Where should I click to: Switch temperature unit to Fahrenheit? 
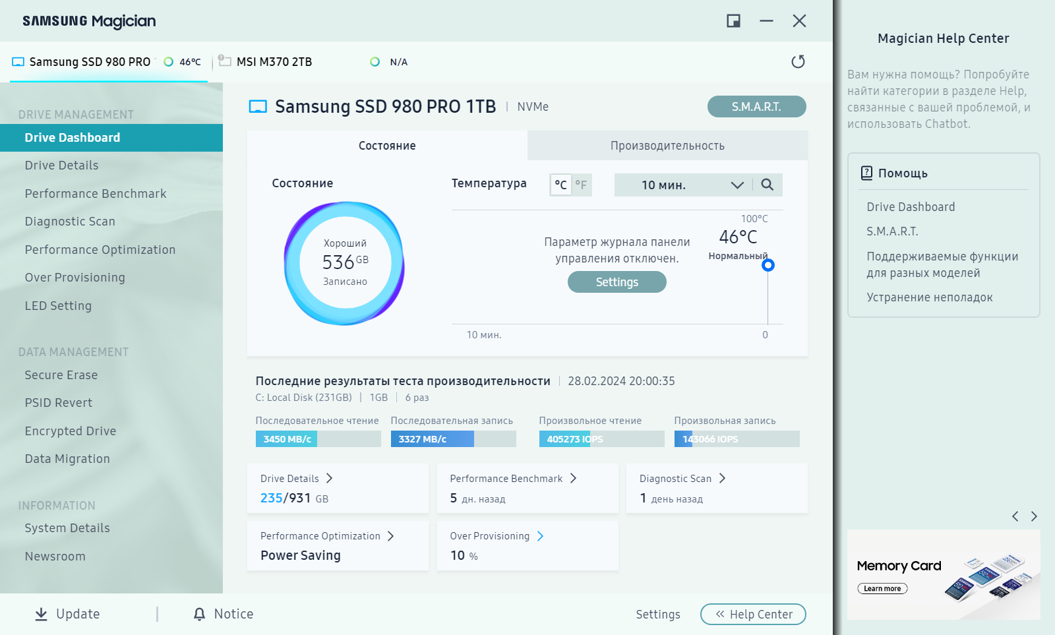[x=582, y=185]
